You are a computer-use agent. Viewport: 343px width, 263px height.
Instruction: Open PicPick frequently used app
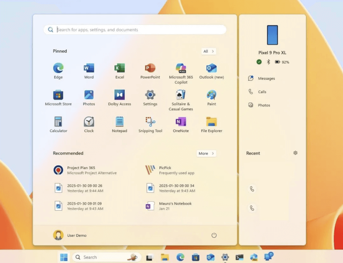click(x=170, y=170)
